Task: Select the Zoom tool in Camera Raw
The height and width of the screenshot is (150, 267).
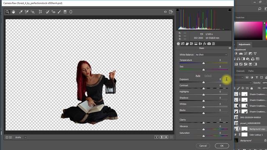Action: (8, 12)
